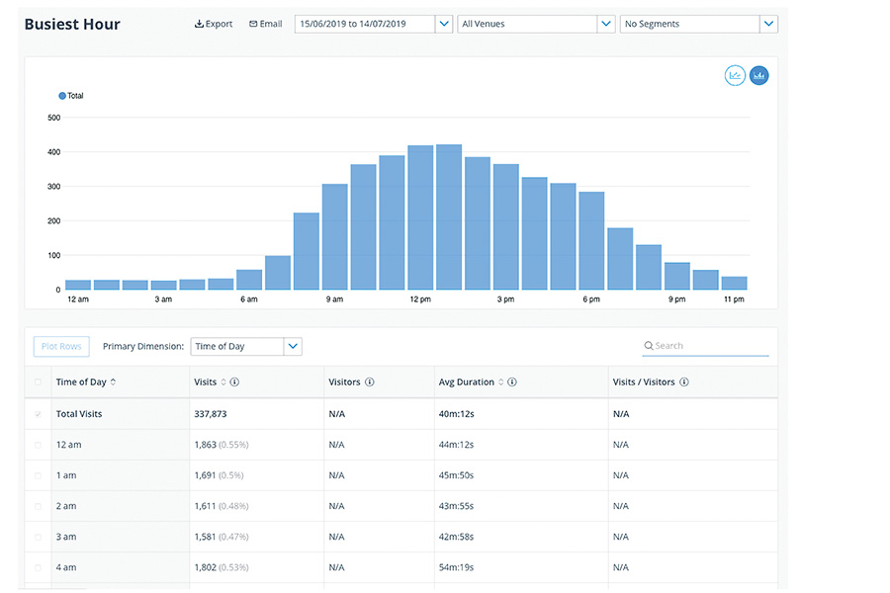Switch to line chart view icon
Screen dimensions: 890x593
click(x=735, y=75)
